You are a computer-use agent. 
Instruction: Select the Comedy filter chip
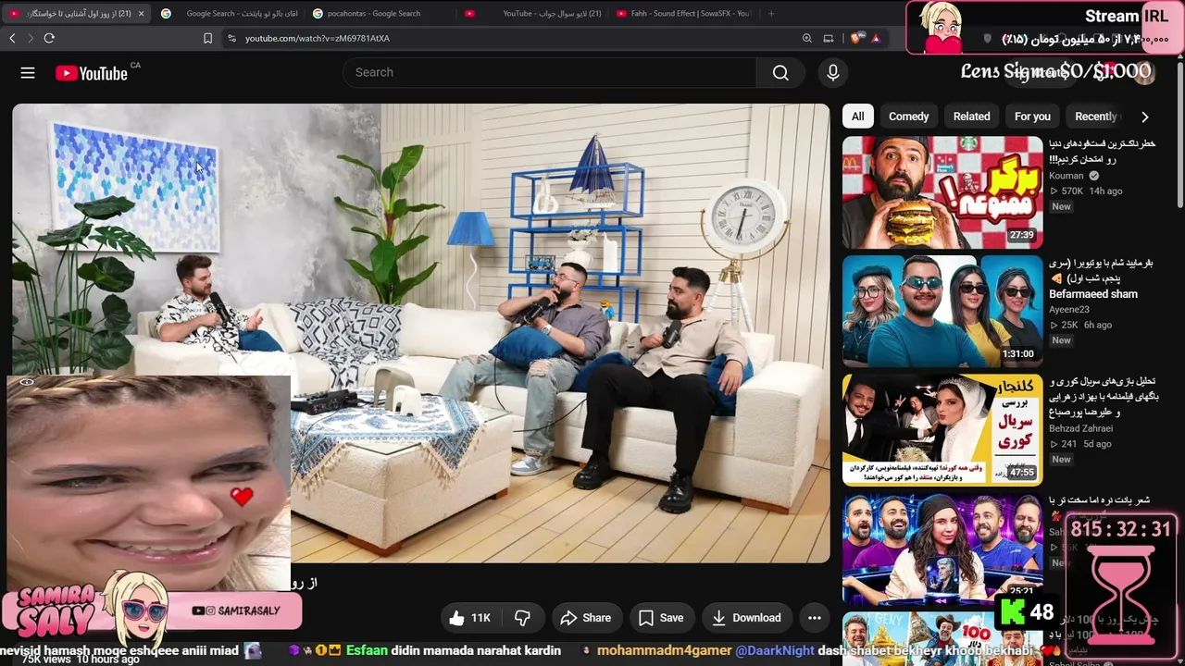pyautogui.click(x=908, y=117)
